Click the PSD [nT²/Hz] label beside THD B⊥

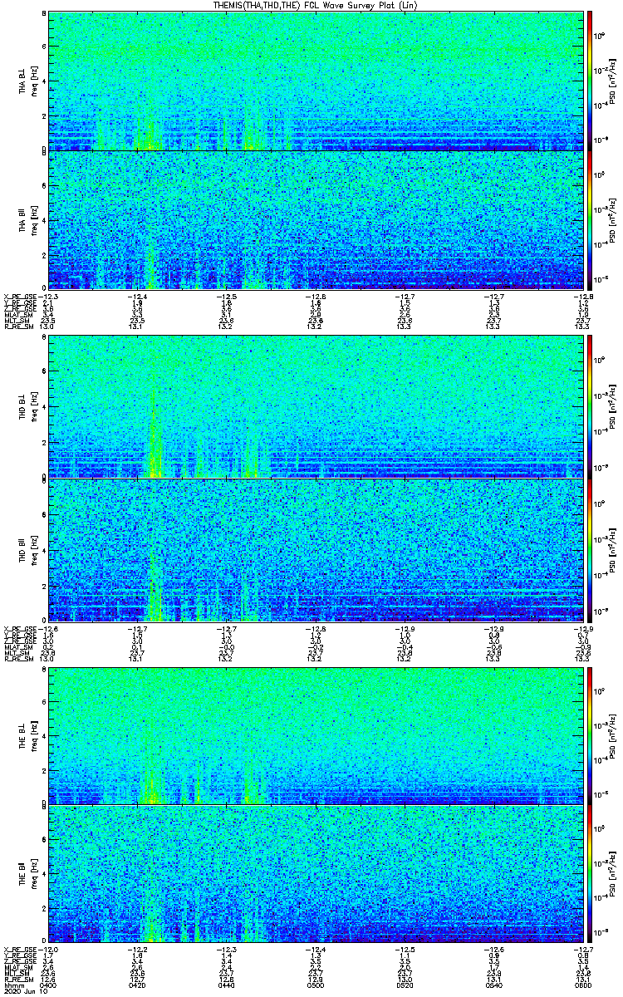612,409
